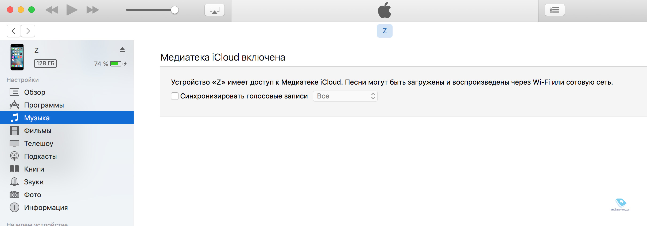
Task: Go forward with the right chevron
Action: [28, 31]
